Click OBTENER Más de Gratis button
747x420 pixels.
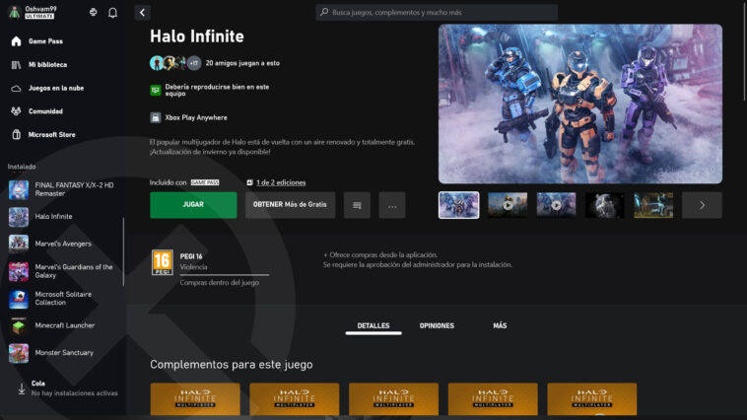tap(290, 205)
